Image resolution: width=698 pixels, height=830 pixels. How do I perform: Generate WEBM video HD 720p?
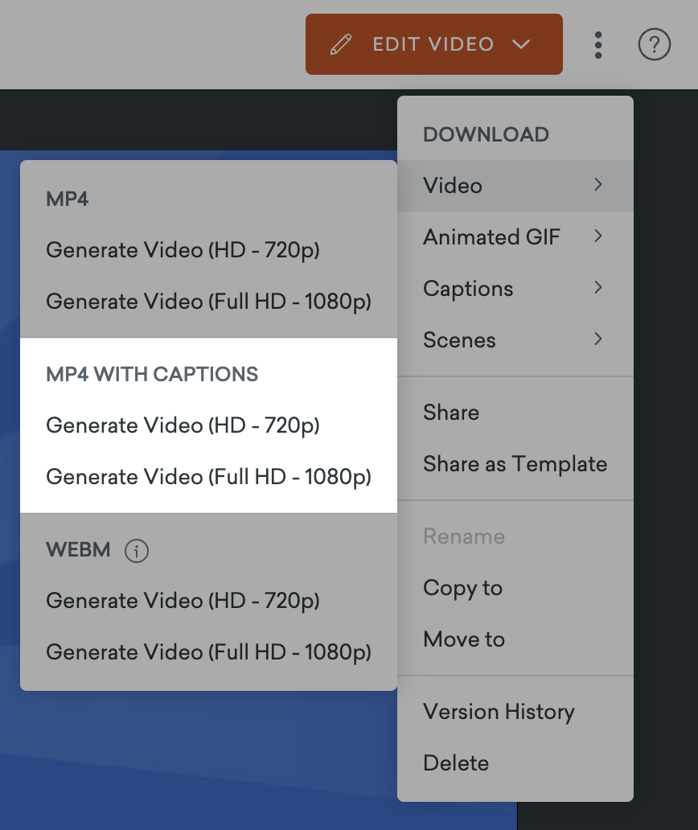coord(208,600)
